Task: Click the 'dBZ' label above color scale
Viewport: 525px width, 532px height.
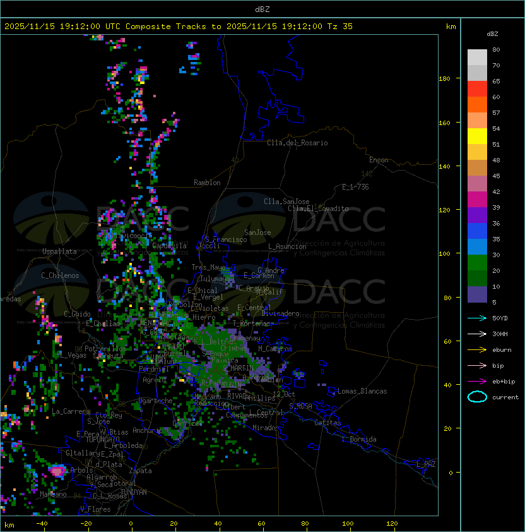Action: [x=492, y=34]
